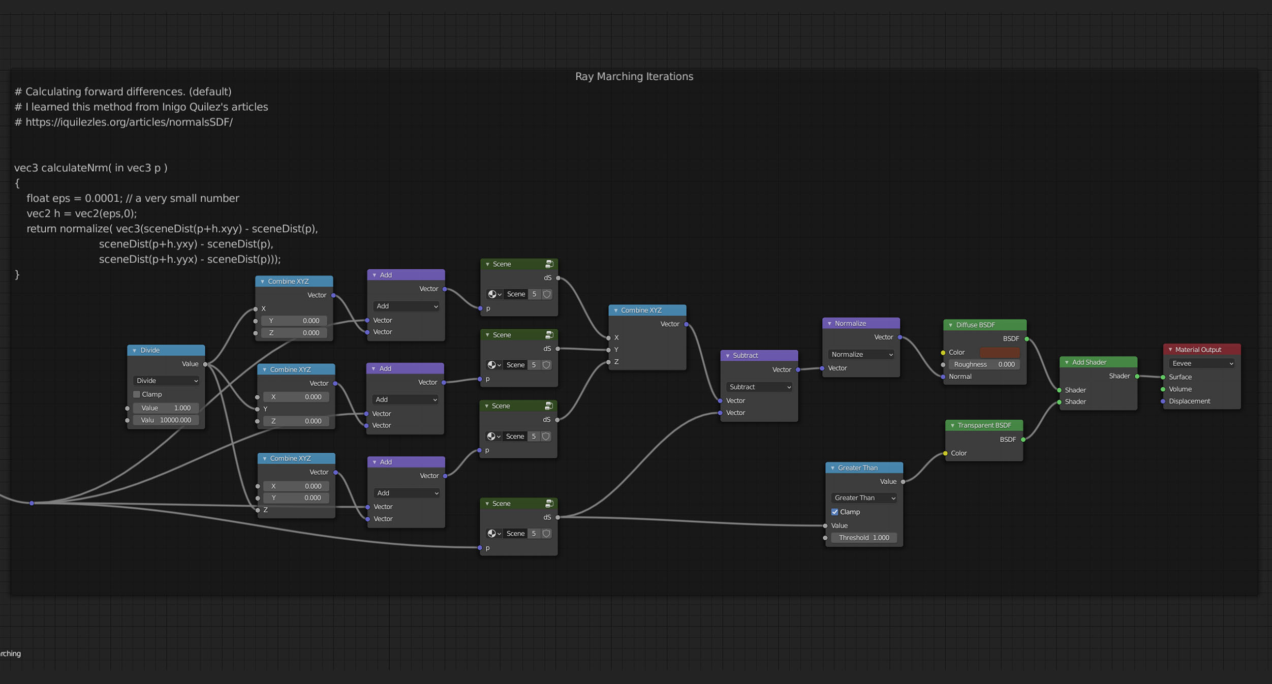The width and height of the screenshot is (1272, 684).
Task: Toggle the fake user shield on the topmost Scene node
Action: (x=546, y=294)
